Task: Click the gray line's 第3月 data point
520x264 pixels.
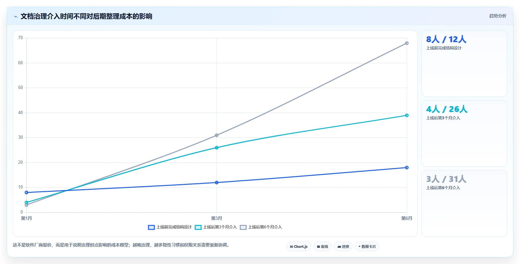Action: (217, 135)
